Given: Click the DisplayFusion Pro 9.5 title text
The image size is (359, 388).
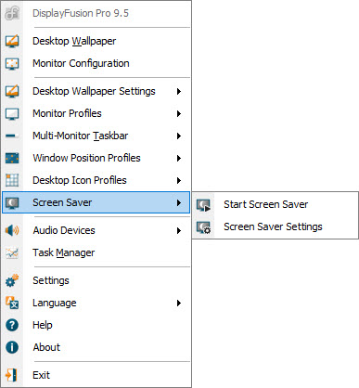Looking at the screenshot, I should tap(81, 13).
